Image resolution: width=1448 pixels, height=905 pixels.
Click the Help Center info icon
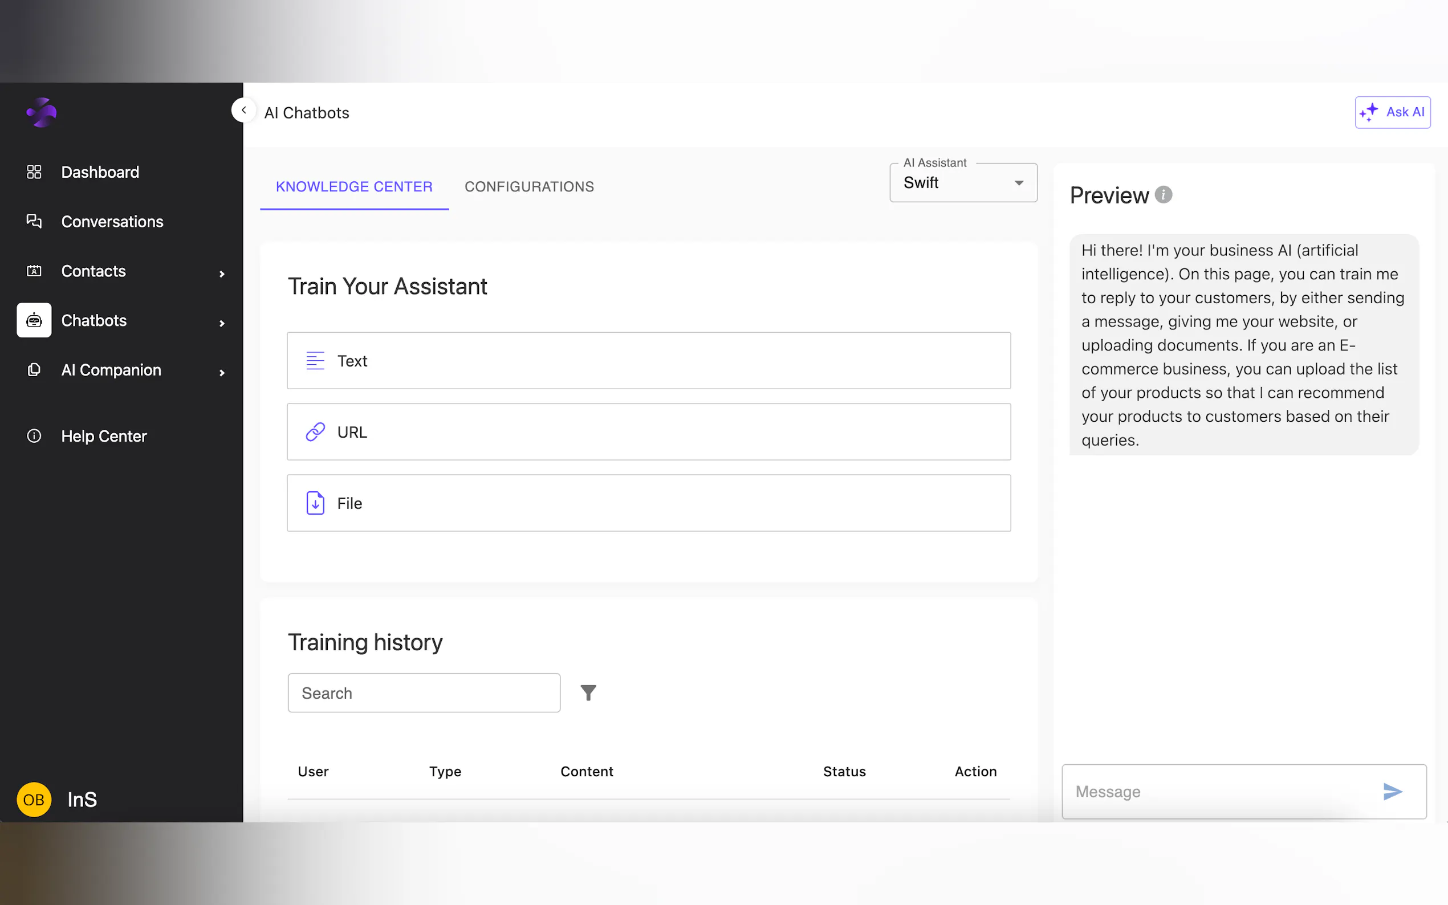[x=34, y=436]
